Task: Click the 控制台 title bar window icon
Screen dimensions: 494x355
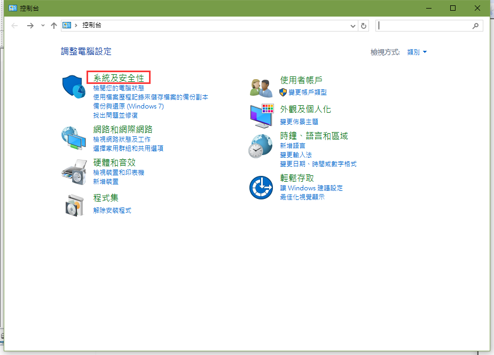Action: (x=13, y=8)
